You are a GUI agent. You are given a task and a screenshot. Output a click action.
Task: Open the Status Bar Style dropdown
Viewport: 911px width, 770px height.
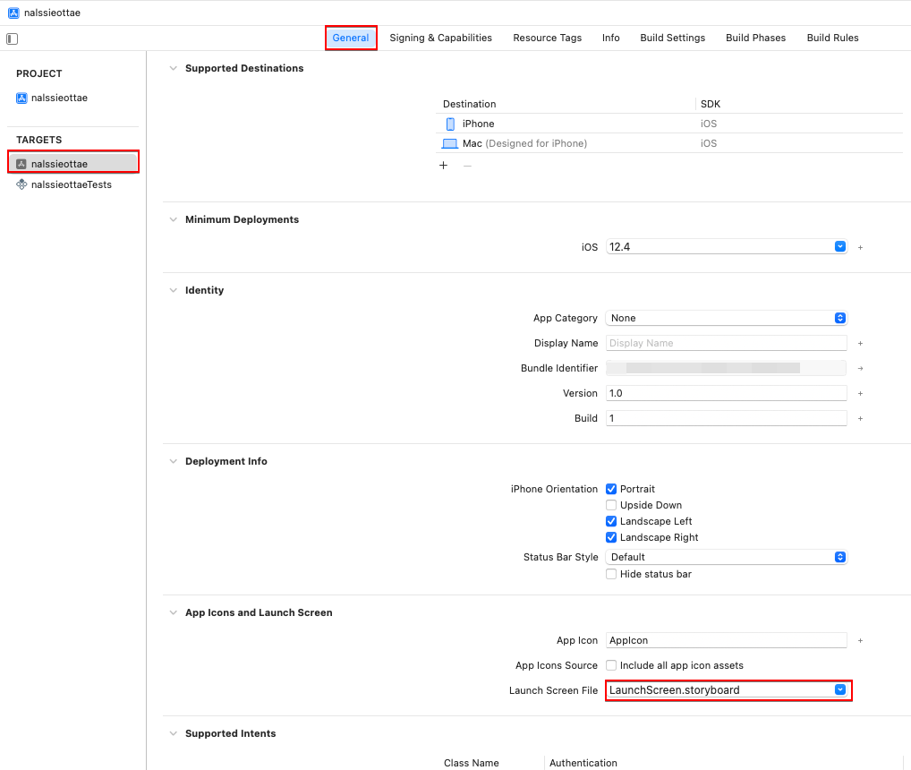pyautogui.click(x=727, y=557)
